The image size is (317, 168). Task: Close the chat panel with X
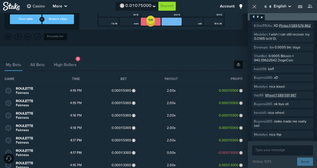[254, 7]
